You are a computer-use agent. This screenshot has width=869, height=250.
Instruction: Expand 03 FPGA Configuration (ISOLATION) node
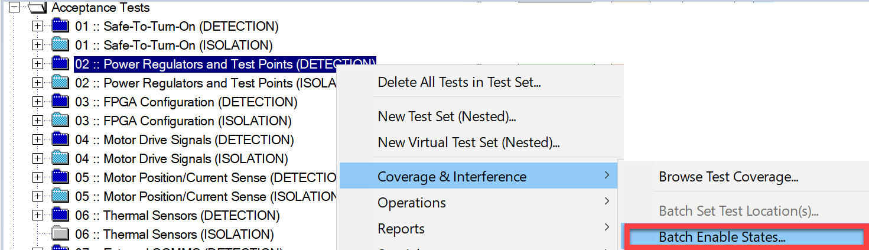pyautogui.click(x=38, y=121)
